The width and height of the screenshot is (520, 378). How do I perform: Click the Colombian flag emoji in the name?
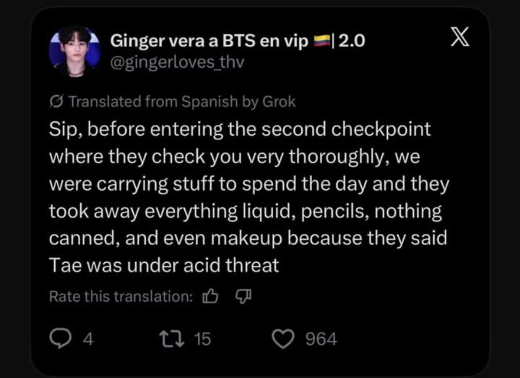tap(322, 41)
